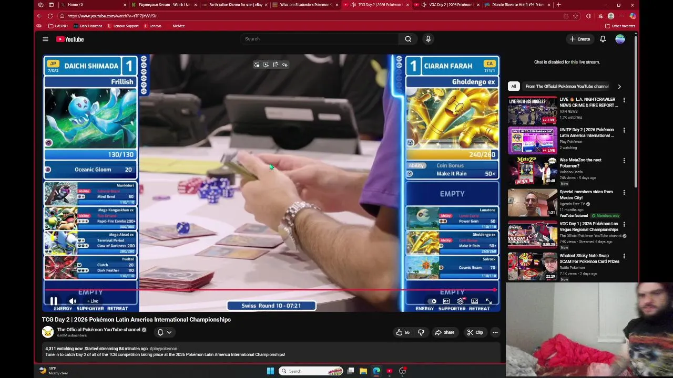Start voice search with the microphone icon
The width and height of the screenshot is (673, 378).
428,39
